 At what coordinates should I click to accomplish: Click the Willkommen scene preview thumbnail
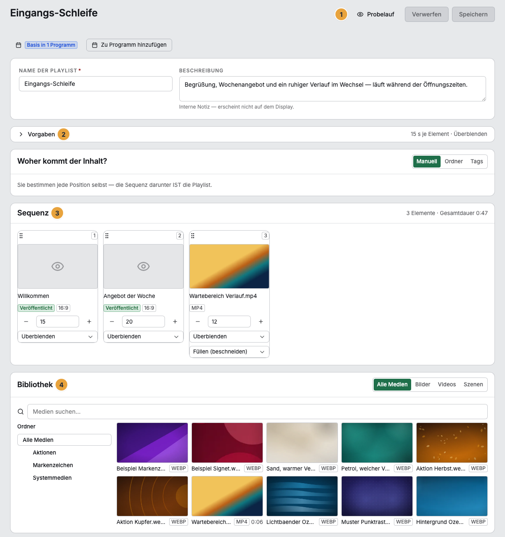pos(58,266)
